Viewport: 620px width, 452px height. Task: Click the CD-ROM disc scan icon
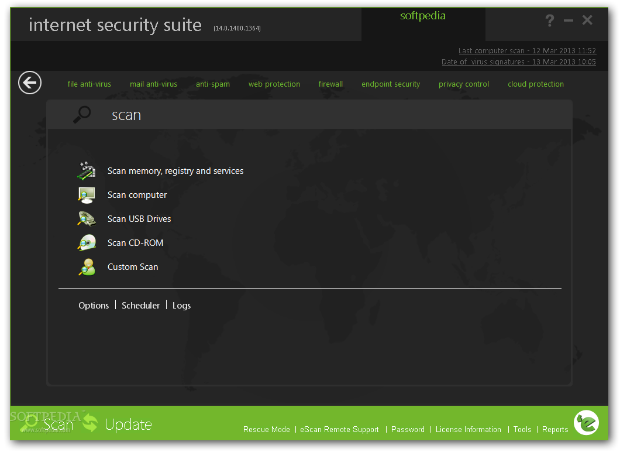[x=87, y=242]
